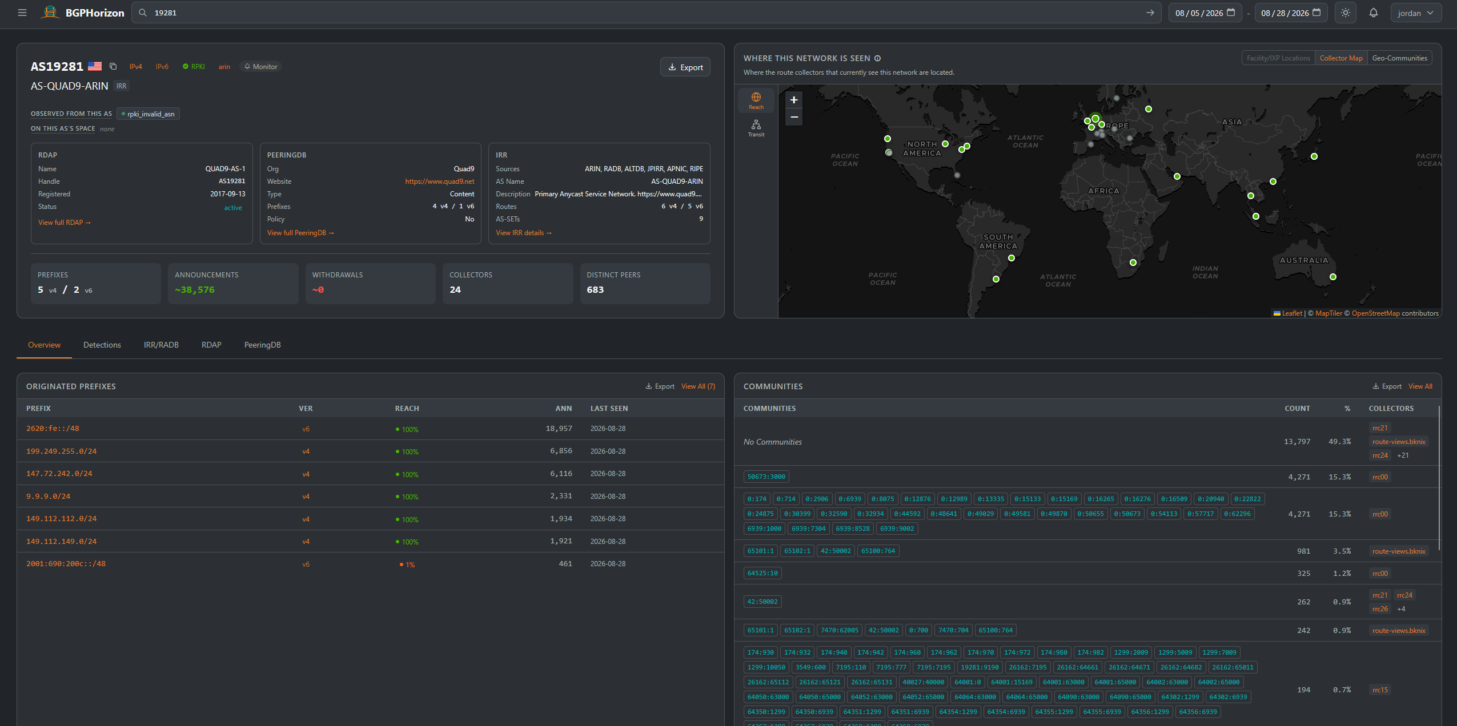View All (7) originated prefixes
Screen dimensions: 1457x726
698,386
